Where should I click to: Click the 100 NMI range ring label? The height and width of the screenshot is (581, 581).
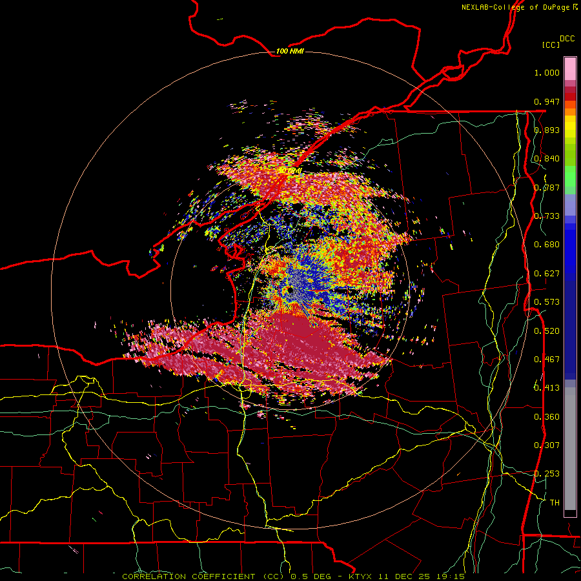290,51
